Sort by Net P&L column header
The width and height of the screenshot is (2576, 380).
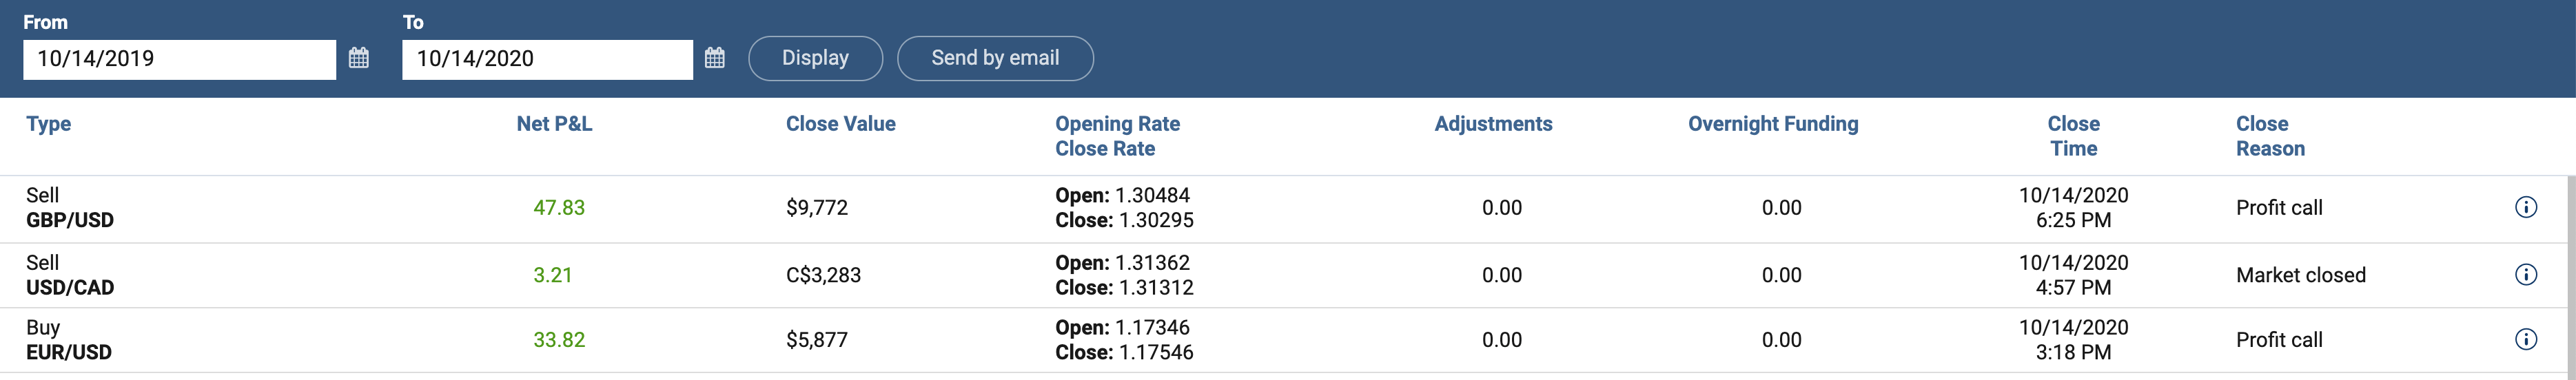(554, 124)
